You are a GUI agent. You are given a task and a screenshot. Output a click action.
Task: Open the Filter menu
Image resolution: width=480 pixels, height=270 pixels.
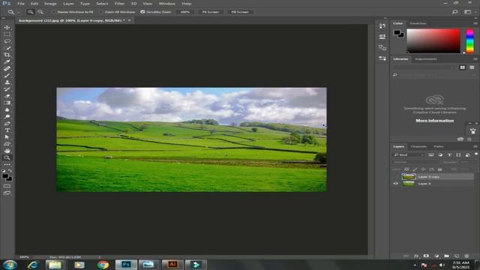(119, 3)
